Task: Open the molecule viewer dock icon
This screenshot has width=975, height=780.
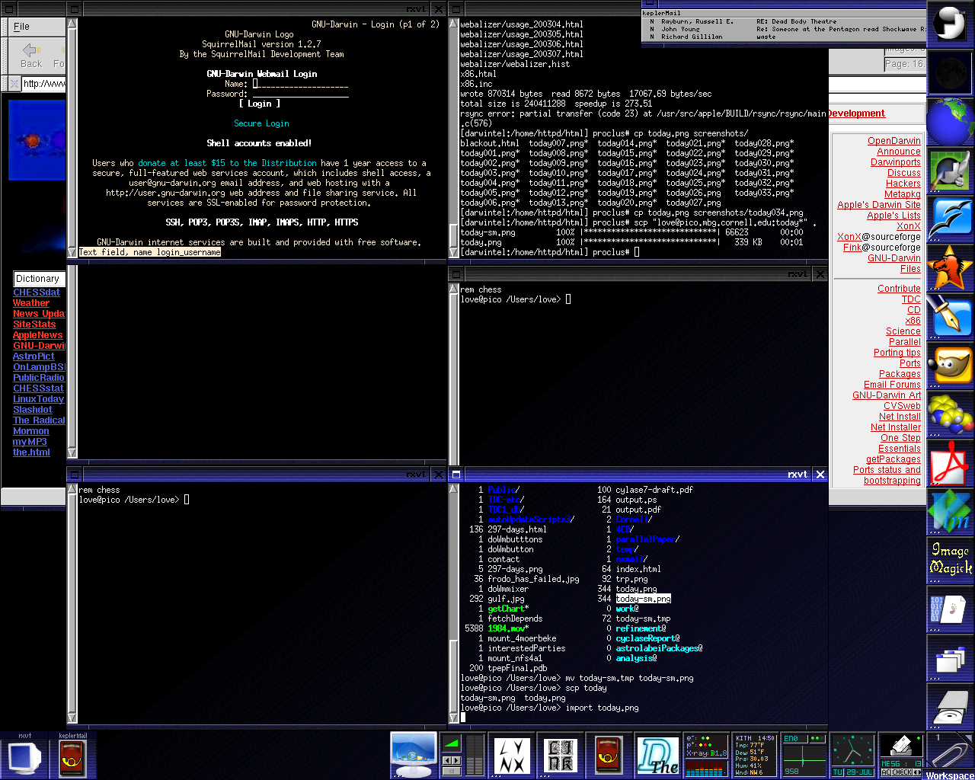Action: pyautogui.click(x=950, y=414)
